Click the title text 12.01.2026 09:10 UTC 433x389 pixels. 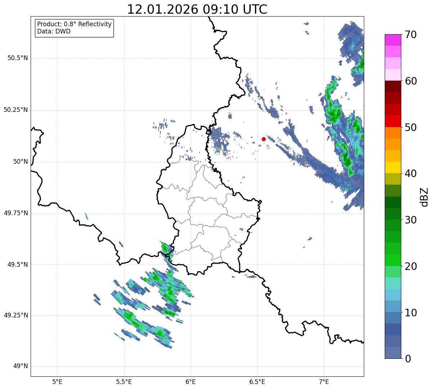(x=197, y=9)
